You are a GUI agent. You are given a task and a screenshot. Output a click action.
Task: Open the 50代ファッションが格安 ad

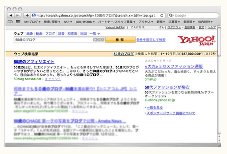[167, 87]
